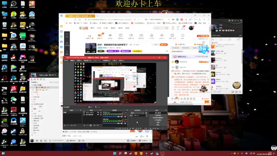This screenshot has width=277, height=156.
Task: Toggle visibility eye of display capture source
Action: coord(98,115)
